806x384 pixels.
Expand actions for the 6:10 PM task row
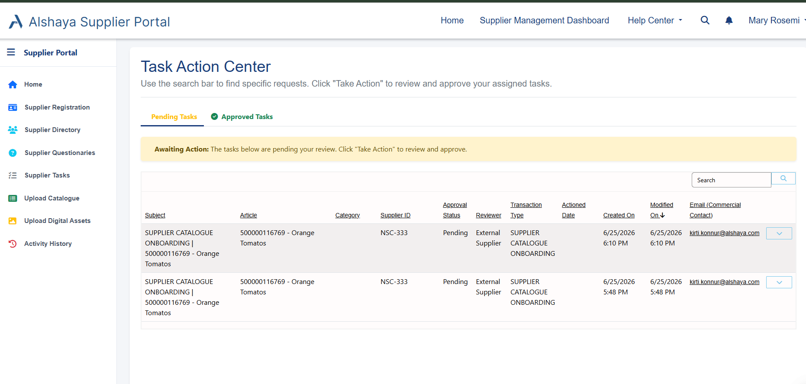(779, 233)
